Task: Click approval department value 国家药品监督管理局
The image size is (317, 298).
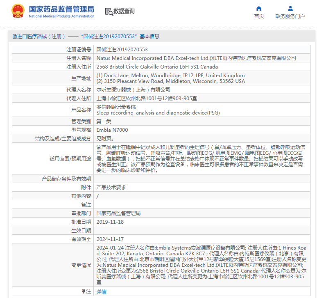Action: pos(118,213)
